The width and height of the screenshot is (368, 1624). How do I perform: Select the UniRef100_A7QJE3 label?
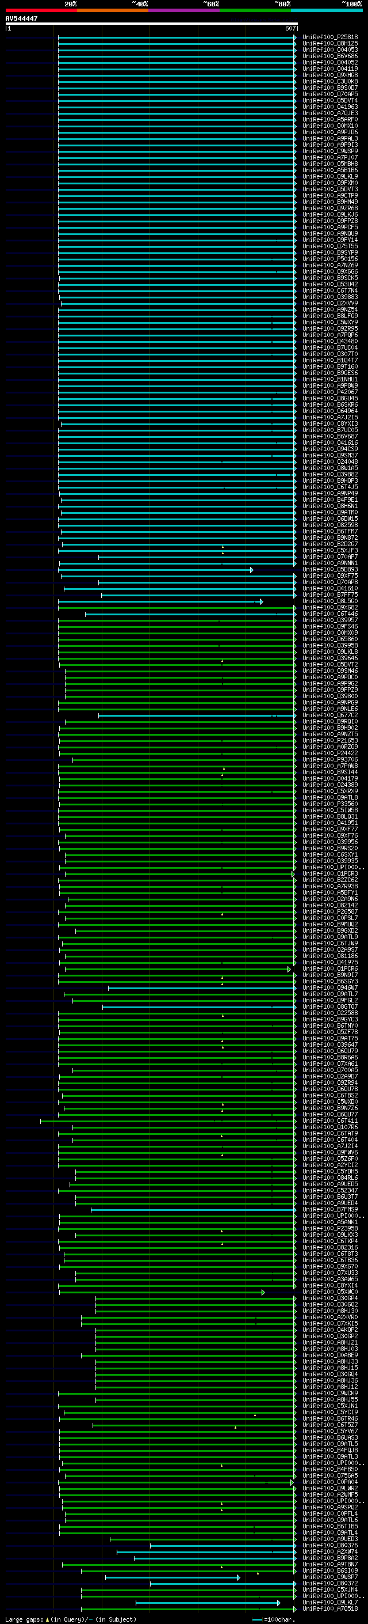(x=330, y=113)
